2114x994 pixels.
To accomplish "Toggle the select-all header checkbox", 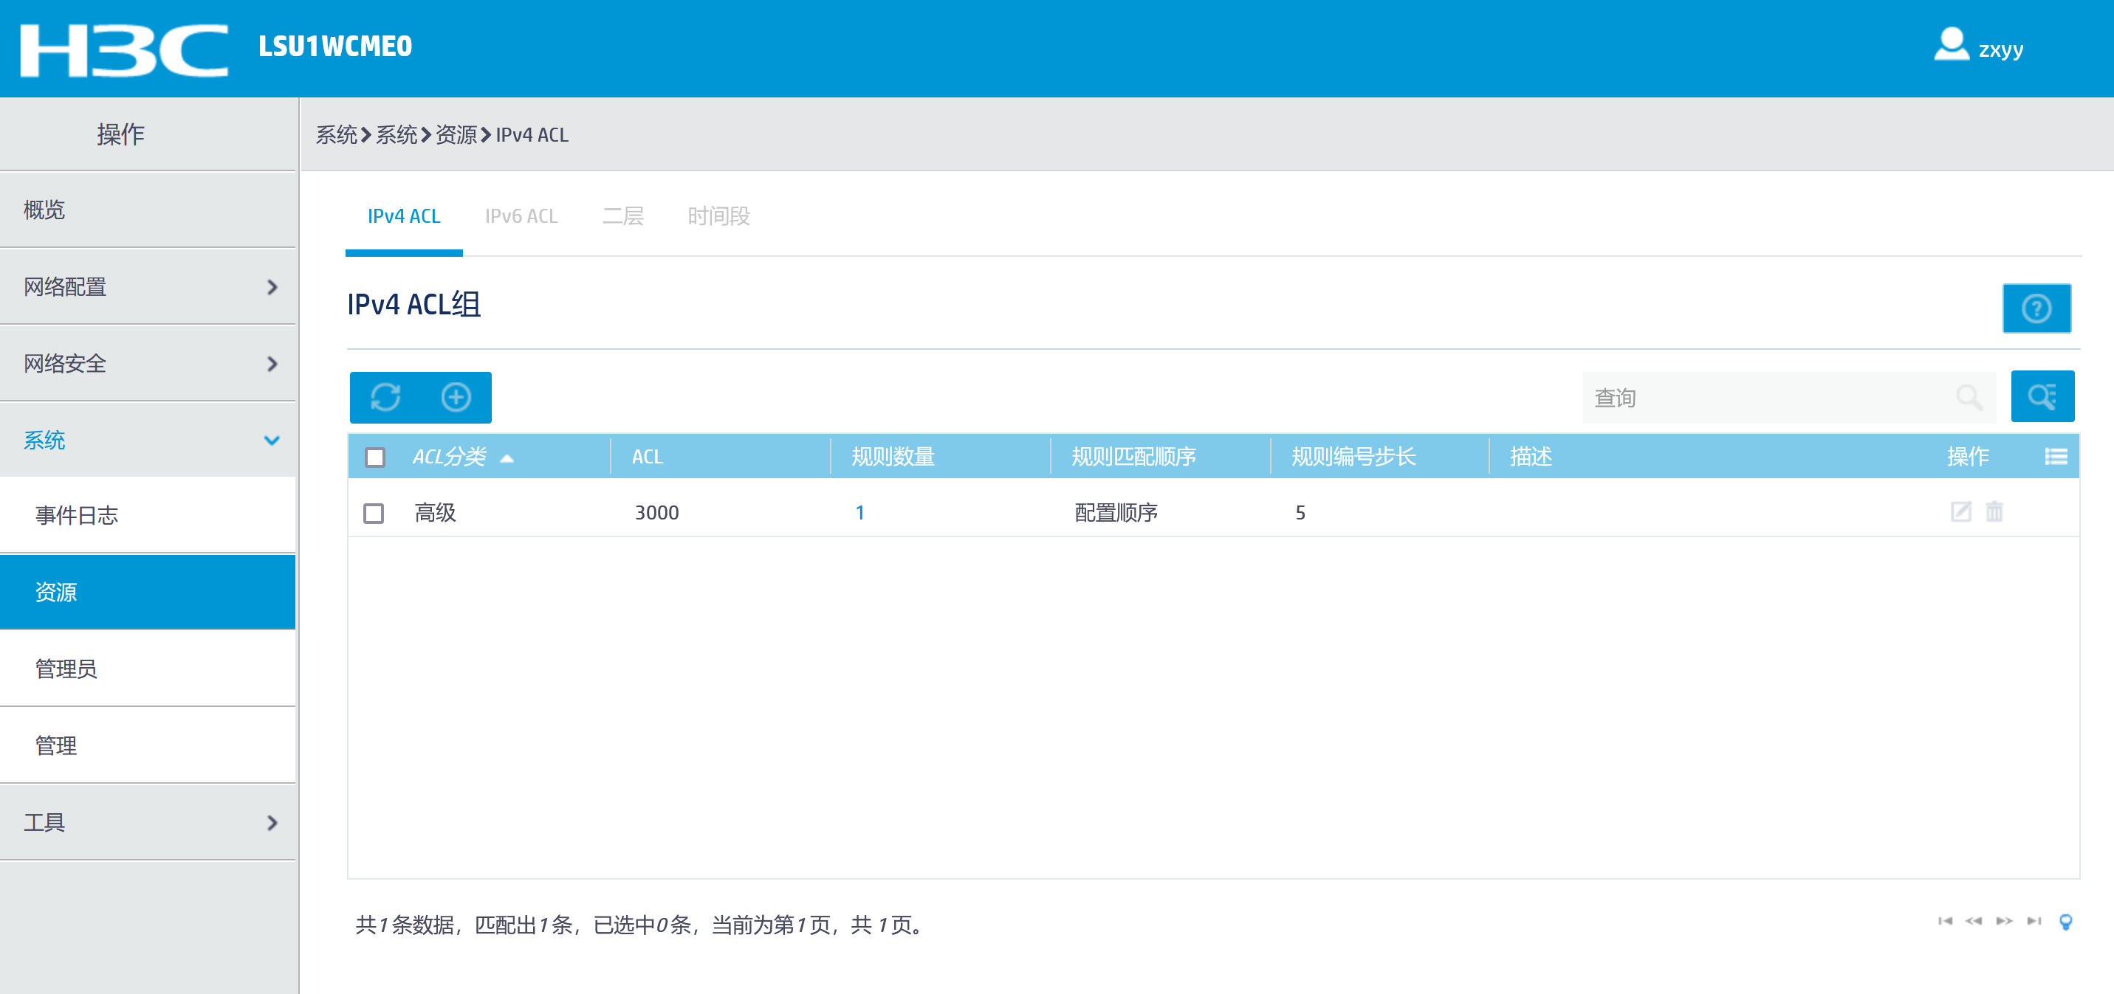I will 375,457.
